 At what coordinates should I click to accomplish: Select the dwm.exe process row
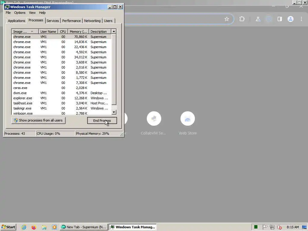[x=61, y=93]
